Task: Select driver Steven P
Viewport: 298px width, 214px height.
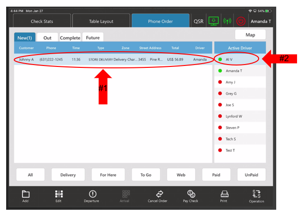Action: point(240,128)
